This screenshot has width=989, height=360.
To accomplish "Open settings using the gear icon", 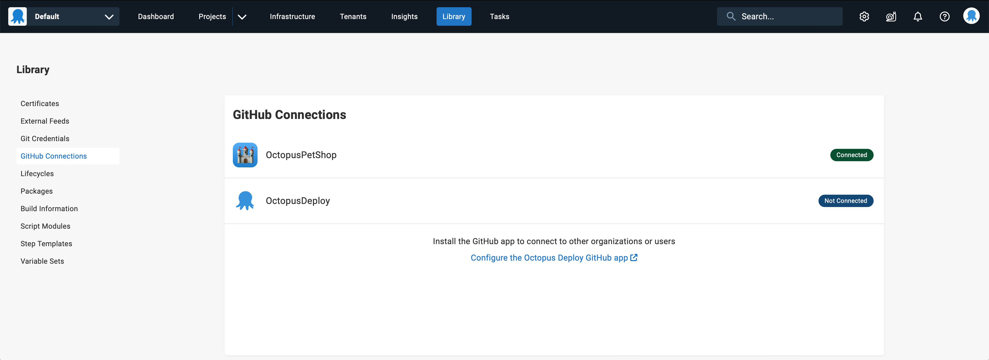I will pyautogui.click(x=865, y=16).
